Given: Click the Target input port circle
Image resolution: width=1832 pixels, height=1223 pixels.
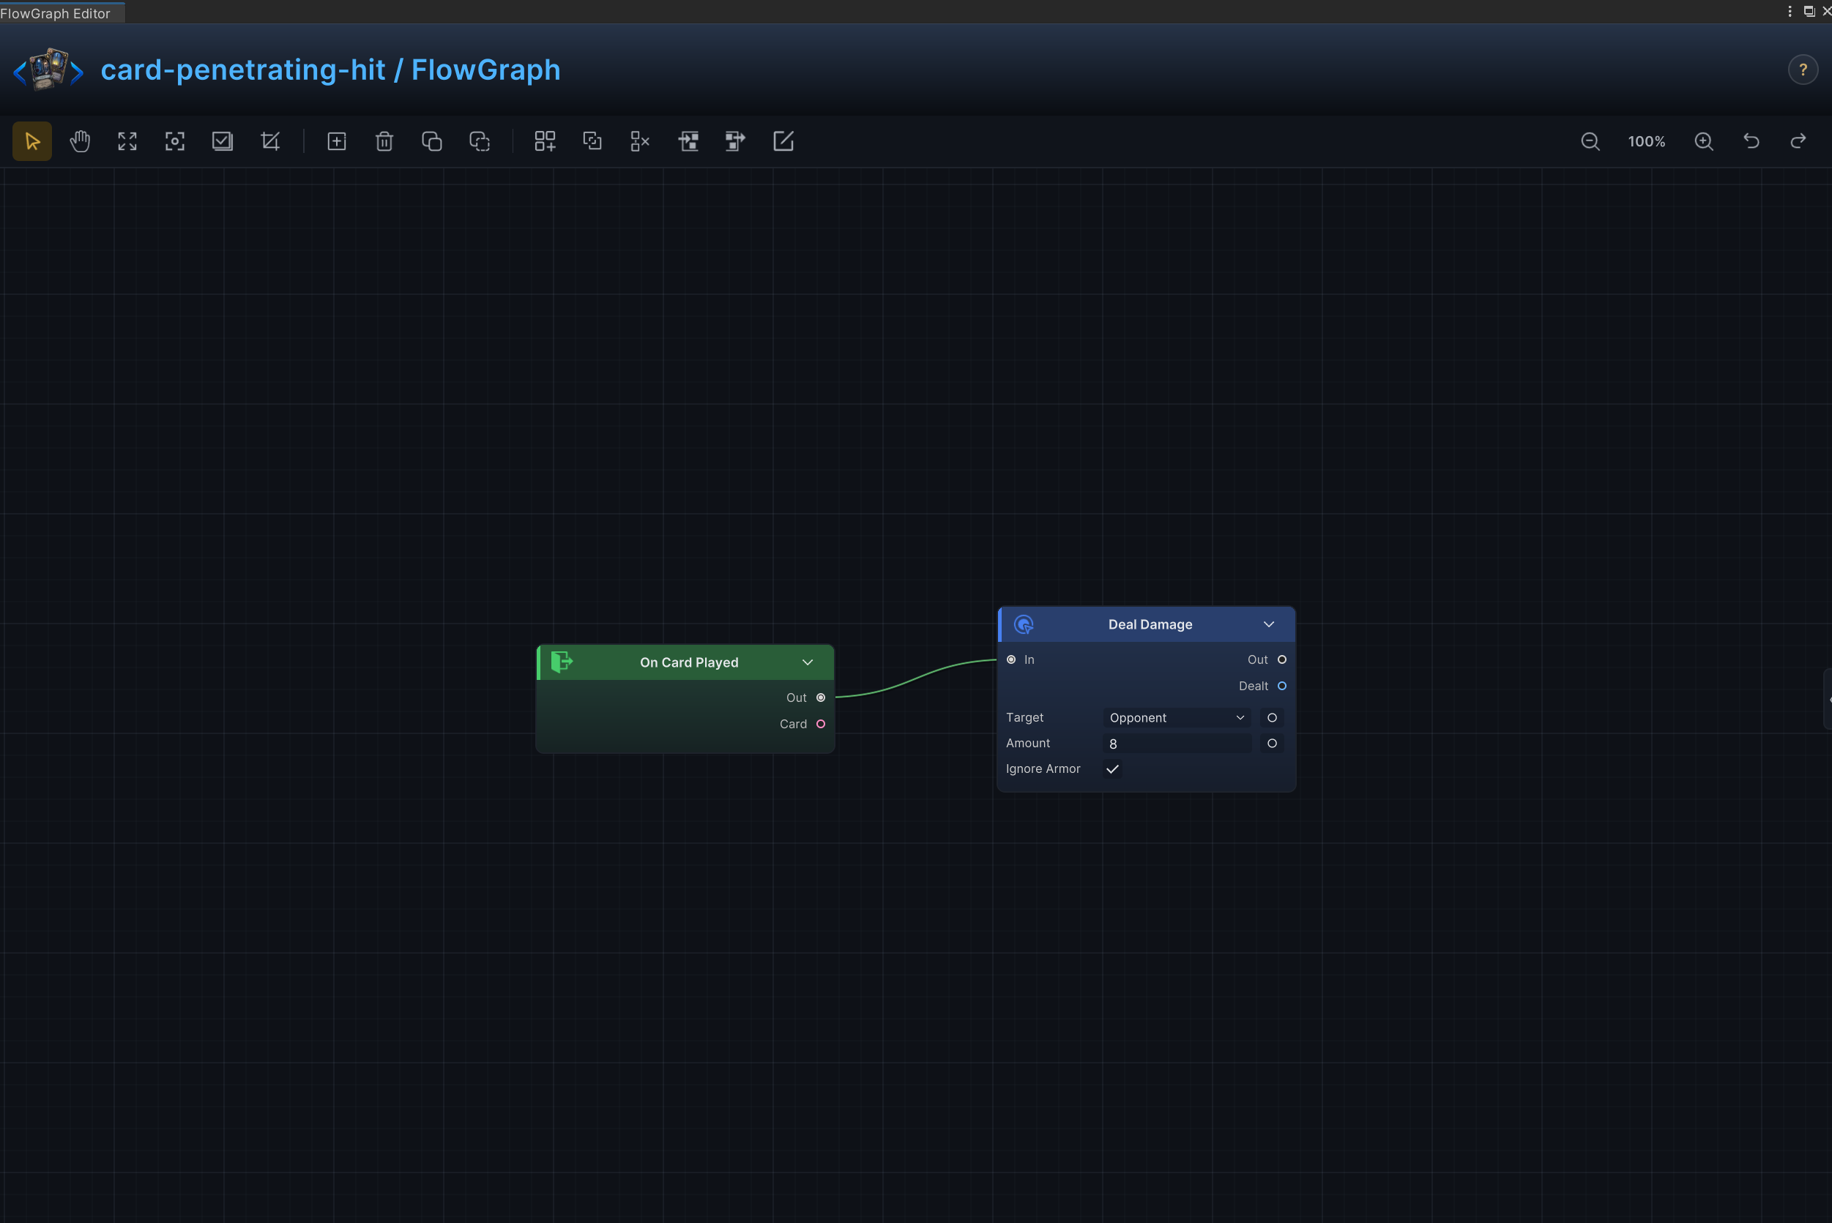Looking at the screenshot, I should pos(1272,717).
